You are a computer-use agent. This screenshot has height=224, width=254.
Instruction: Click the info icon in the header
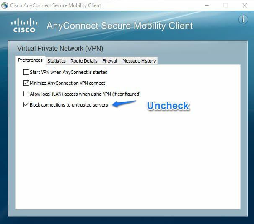tap(243, 20)
